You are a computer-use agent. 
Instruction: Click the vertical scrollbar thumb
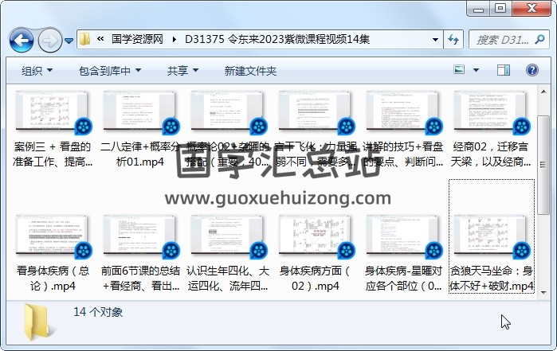coord(543,165)
